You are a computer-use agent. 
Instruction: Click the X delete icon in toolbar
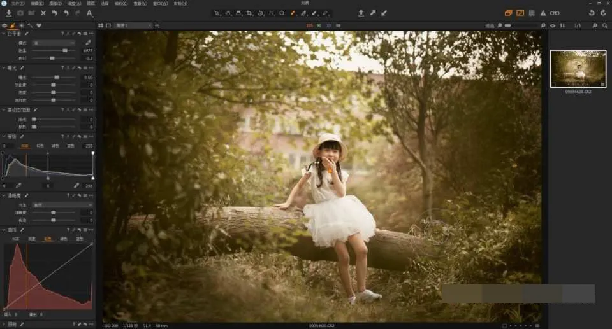click(43, 13)
